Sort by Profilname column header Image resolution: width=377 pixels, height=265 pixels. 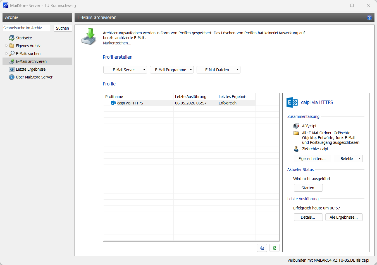coord(138,97)
